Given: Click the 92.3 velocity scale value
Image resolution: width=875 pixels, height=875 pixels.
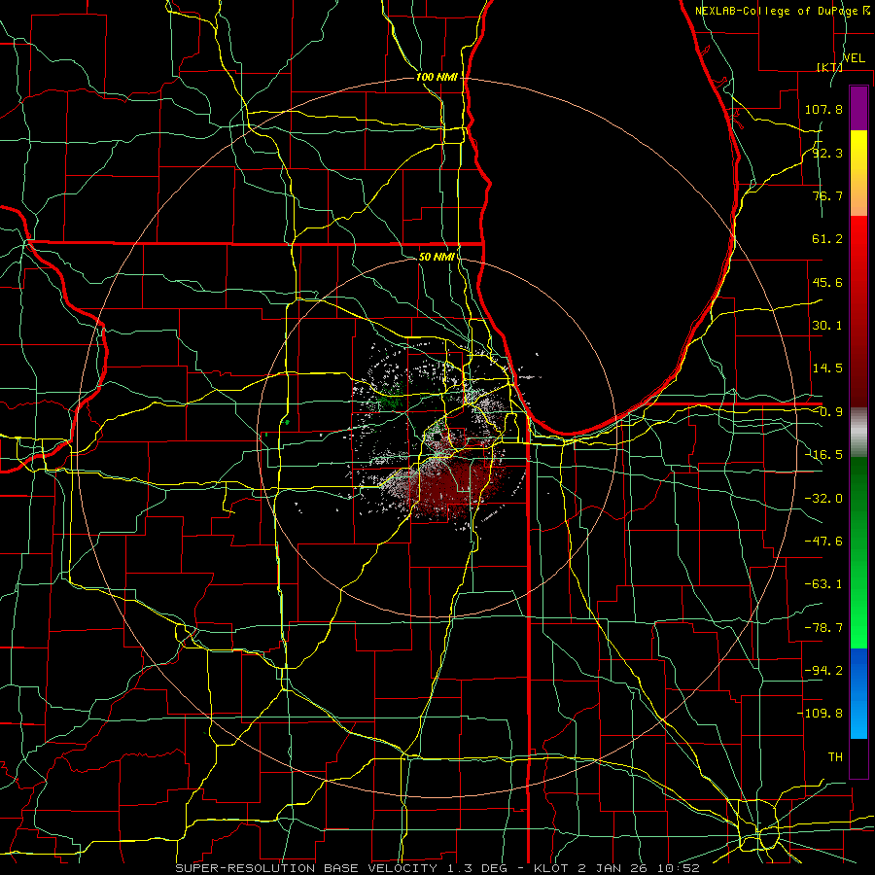Looking at the screenshot, I should pos(827,153).
